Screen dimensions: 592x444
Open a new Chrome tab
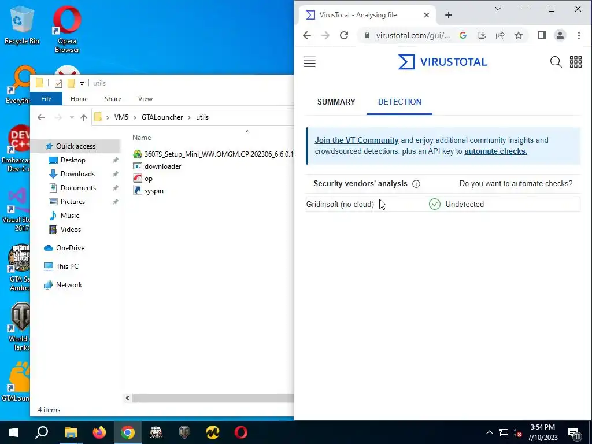(448, 15)
